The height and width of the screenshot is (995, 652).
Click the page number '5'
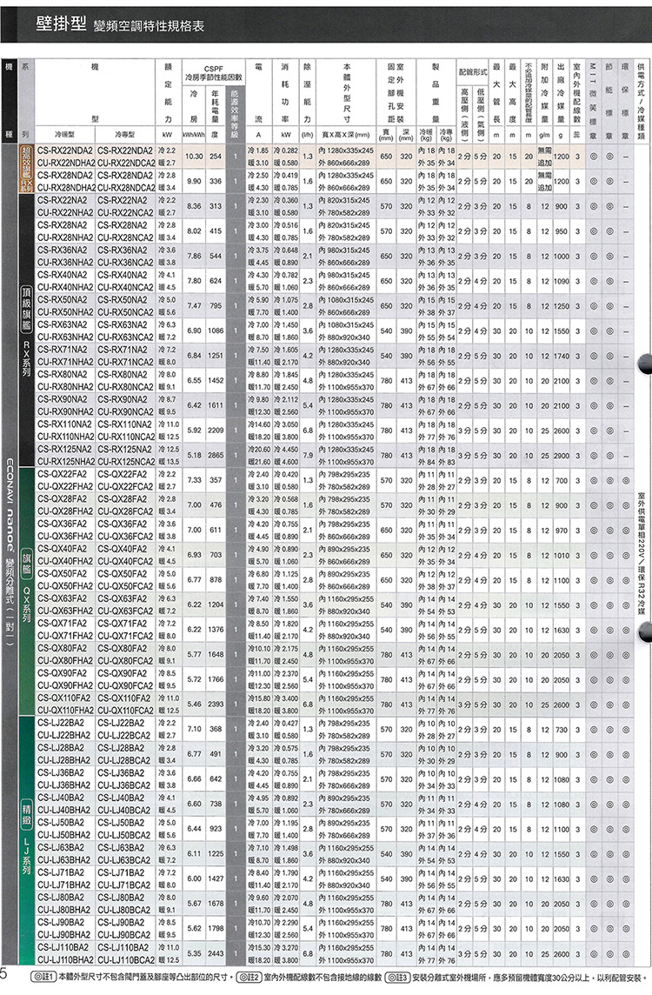pos(4,974)
